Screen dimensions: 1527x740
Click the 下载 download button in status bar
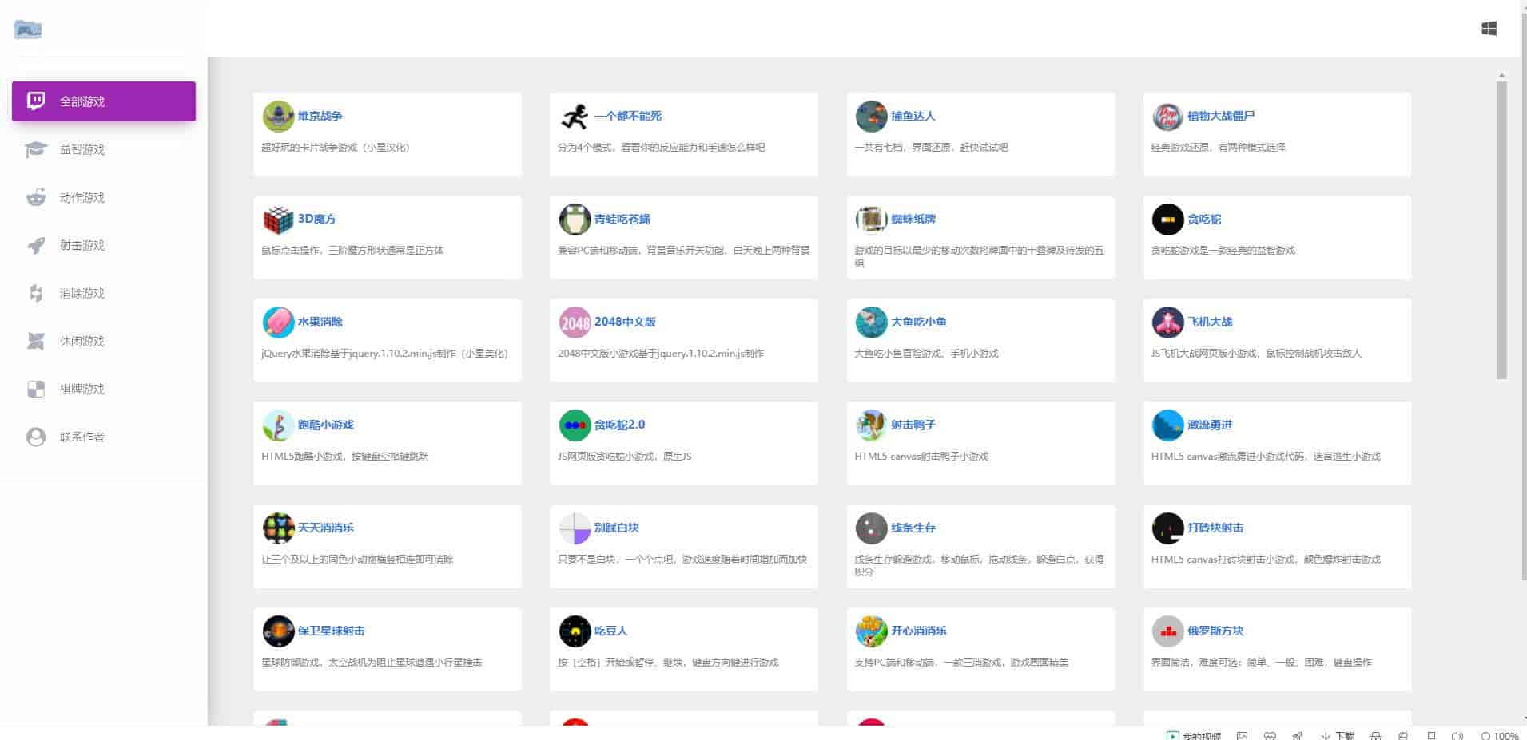point(1338,735)
